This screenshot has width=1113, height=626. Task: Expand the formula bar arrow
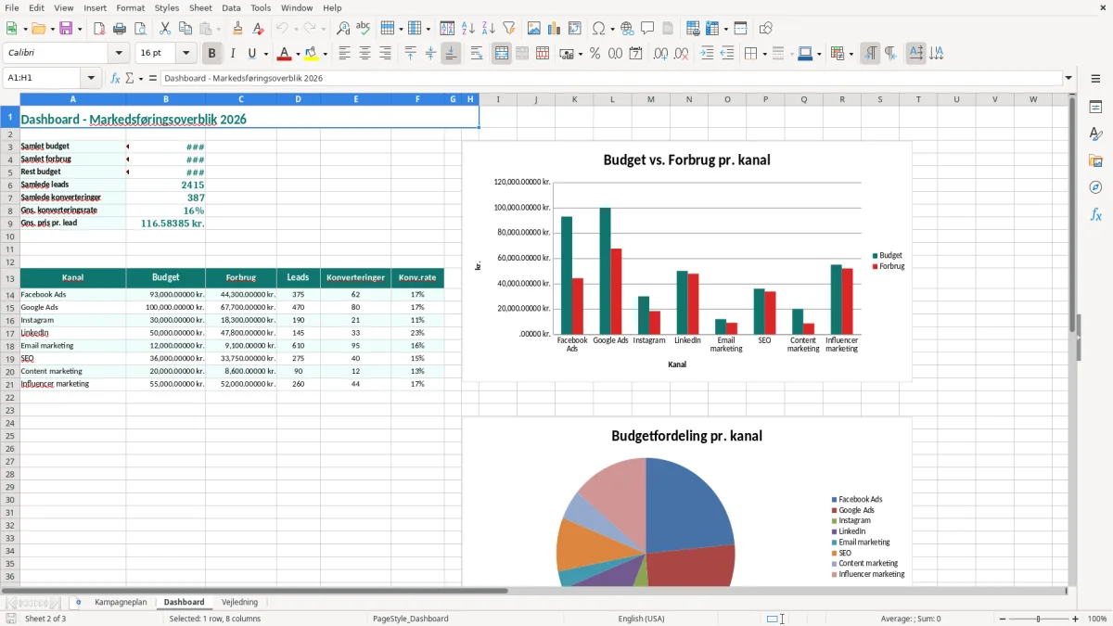[x=1068, y=78]
